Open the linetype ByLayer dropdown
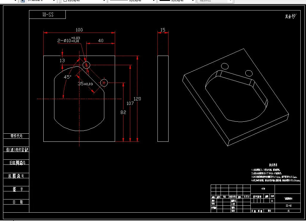 click(x=132, y=1)
